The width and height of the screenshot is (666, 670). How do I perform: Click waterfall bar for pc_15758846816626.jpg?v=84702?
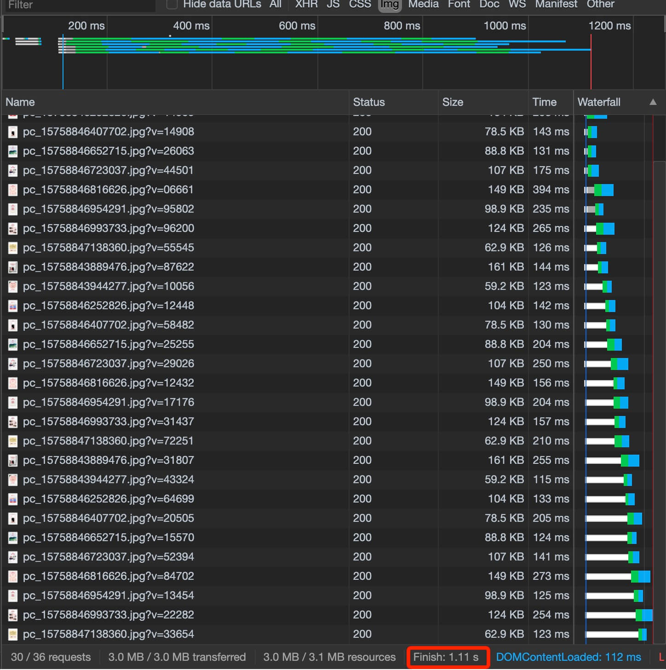618,576
